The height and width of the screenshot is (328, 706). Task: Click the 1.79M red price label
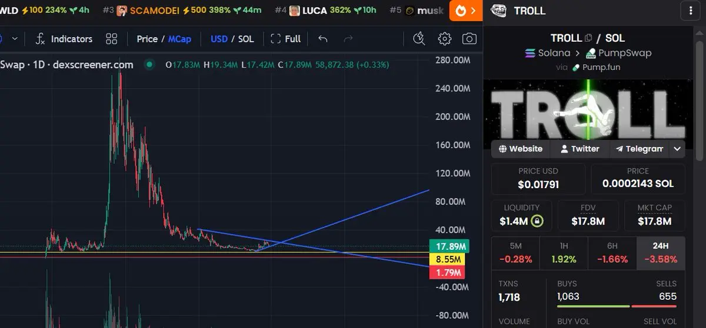(447, 272)
